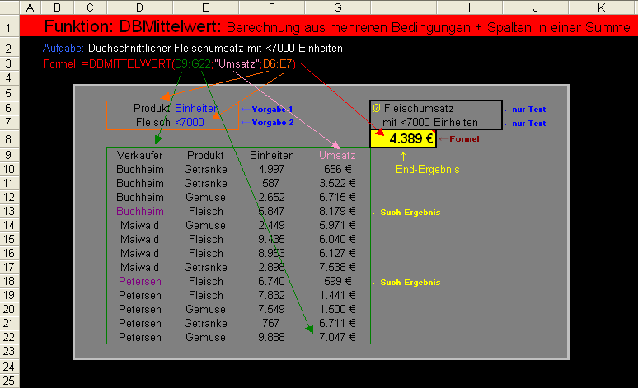This screenshot has height=388, width=638.
Task: Select cell with value 7.538 €
Action: tap(337, 267)
